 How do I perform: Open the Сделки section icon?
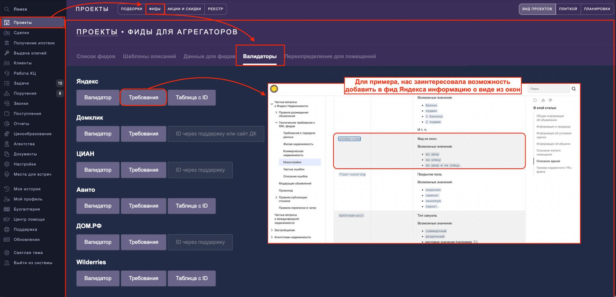coord(7,33)
